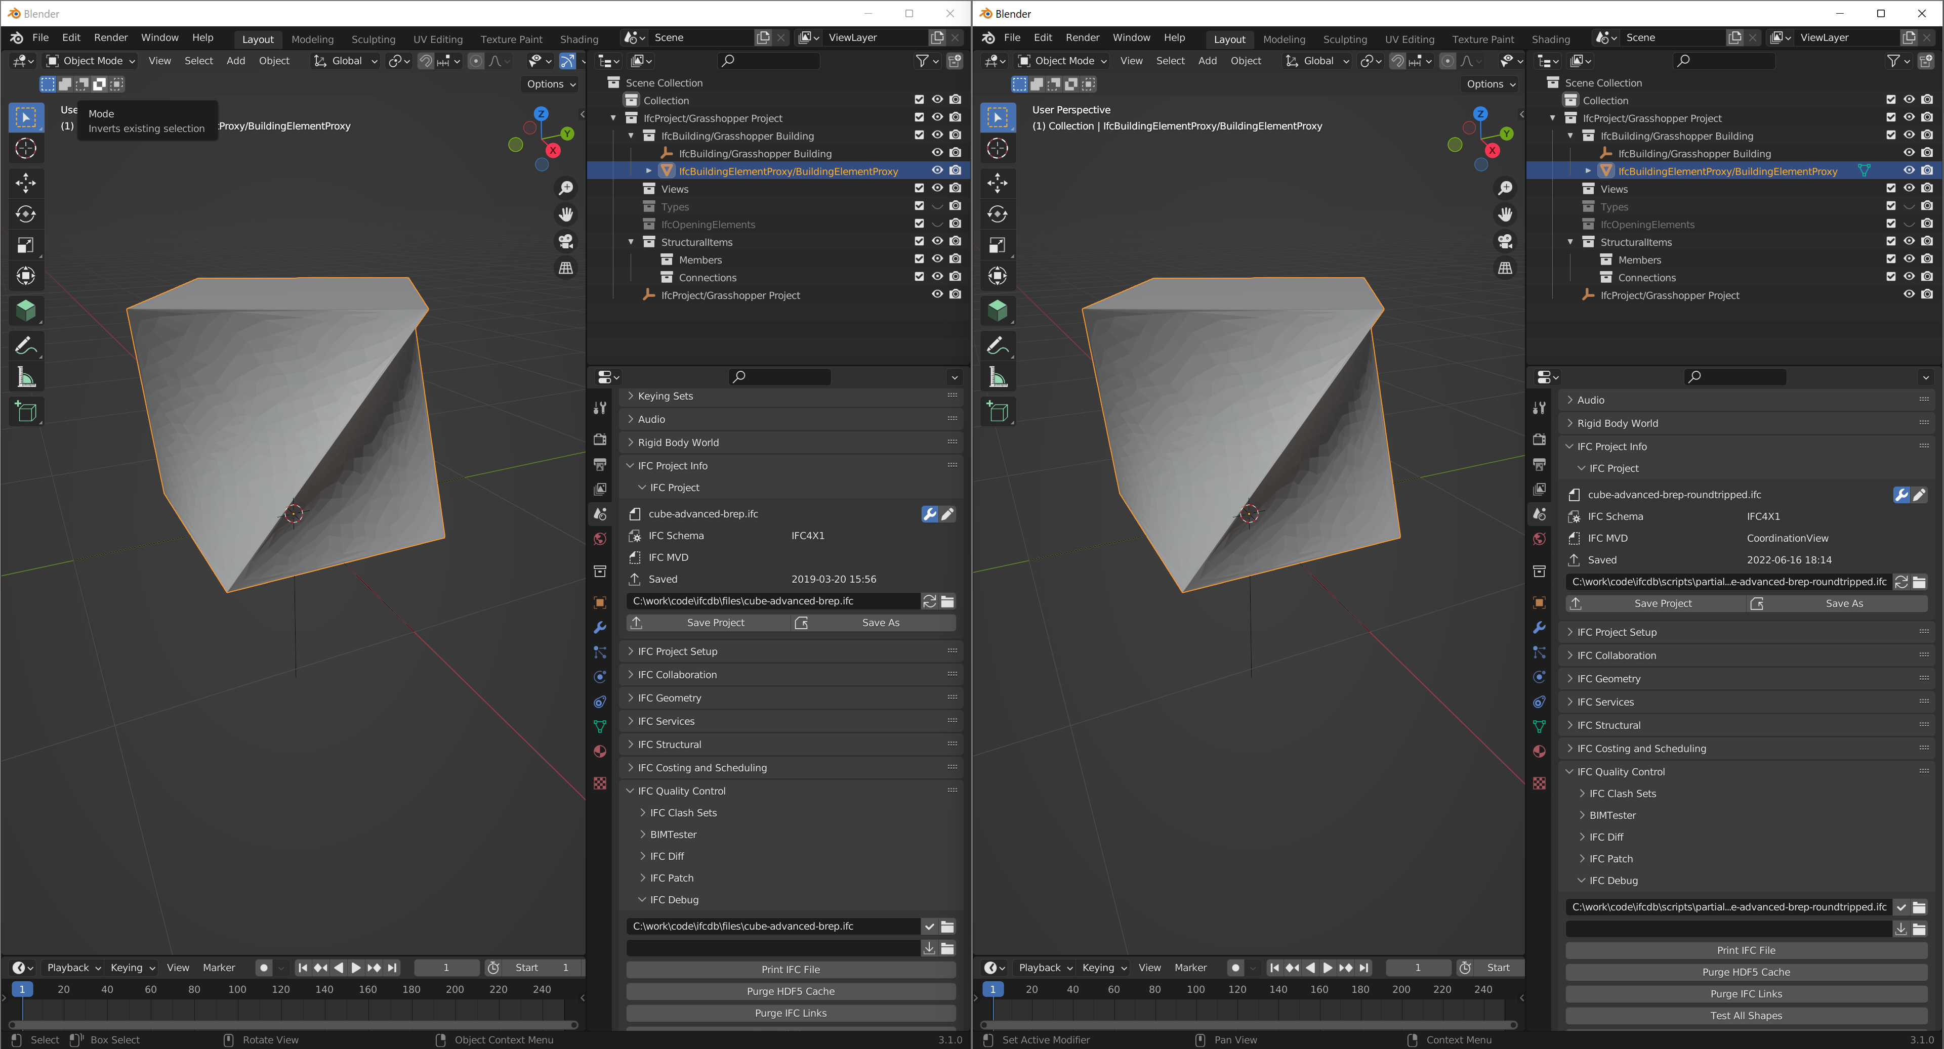Select the Move tool in left Blender window
1944x1049 pixels.
pyautogui.click(x=26, y=183)
